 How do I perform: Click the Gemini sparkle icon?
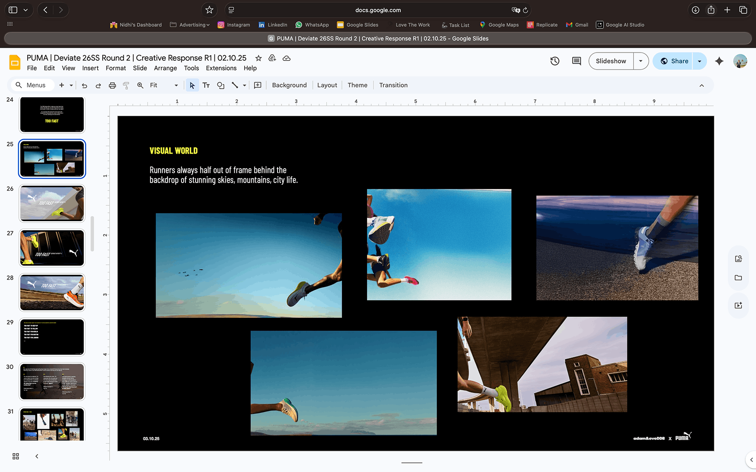(719, 61)
